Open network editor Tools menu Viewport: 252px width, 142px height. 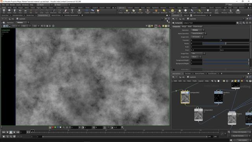click(x=195, y=81)
